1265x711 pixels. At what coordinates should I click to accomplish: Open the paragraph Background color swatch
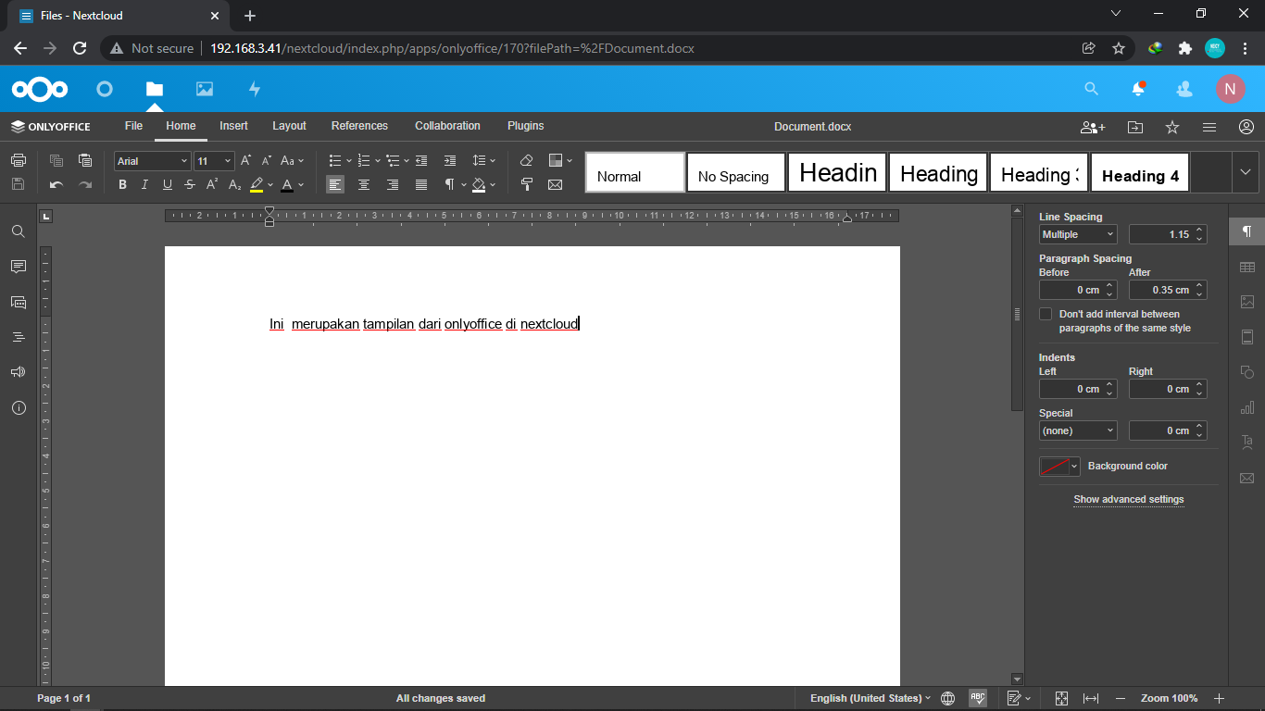pyautogui.click(x=1059, y=467)
